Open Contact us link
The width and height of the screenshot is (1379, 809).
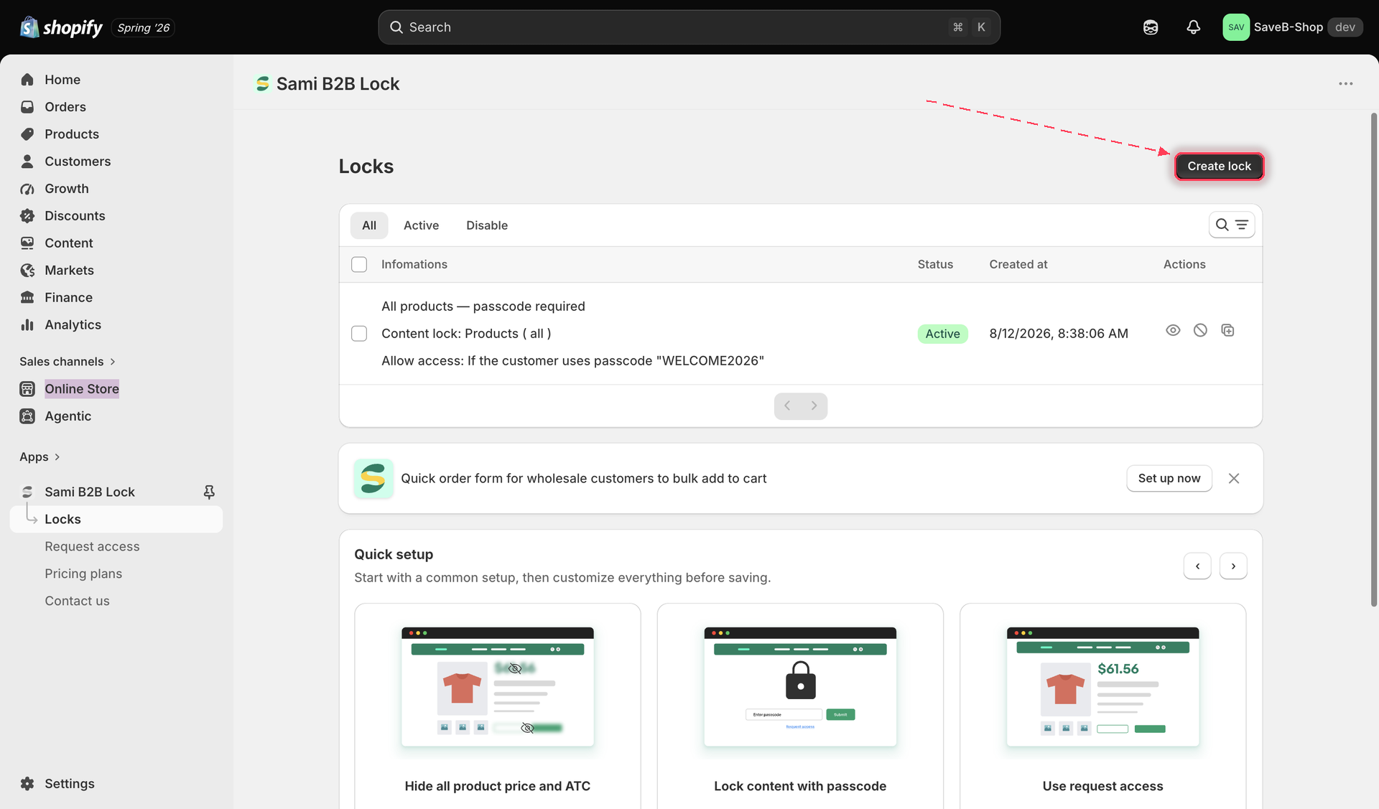[x=77, y=601]
